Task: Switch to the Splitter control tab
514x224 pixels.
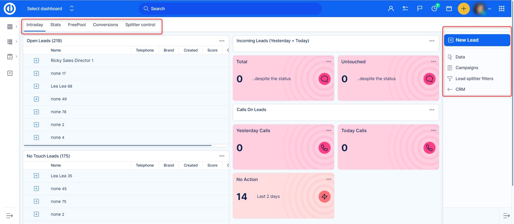Action: (140, 25)
